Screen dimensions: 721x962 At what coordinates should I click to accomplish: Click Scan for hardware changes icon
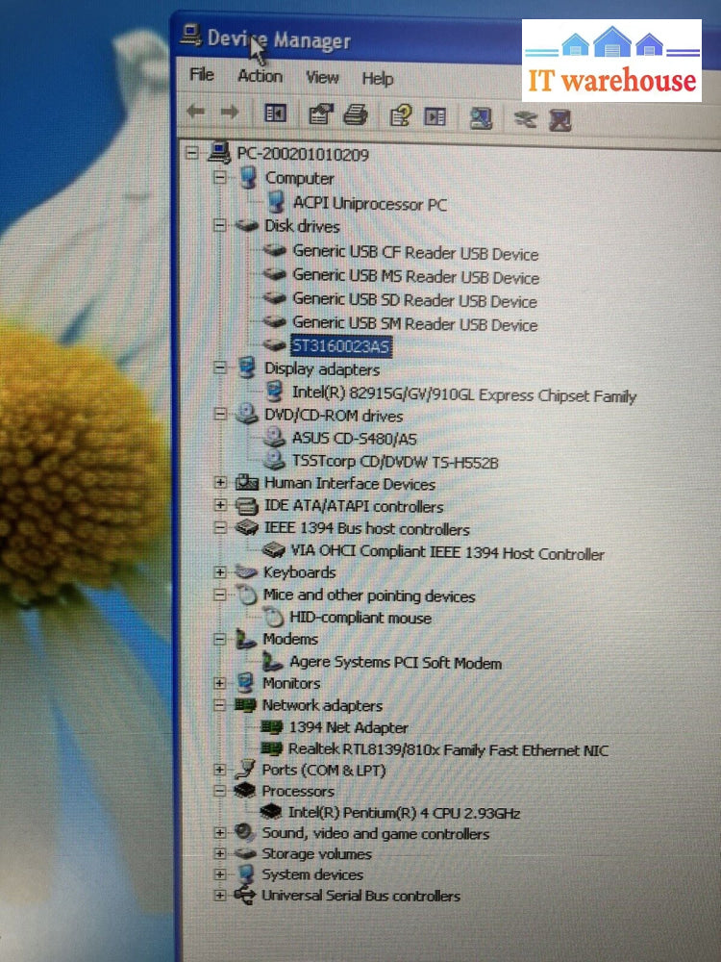coord(481,118)
